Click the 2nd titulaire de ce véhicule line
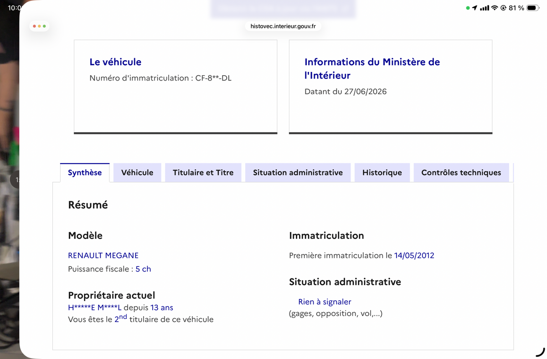This screenshot has width=547, height=359. [x=141, y=318]
